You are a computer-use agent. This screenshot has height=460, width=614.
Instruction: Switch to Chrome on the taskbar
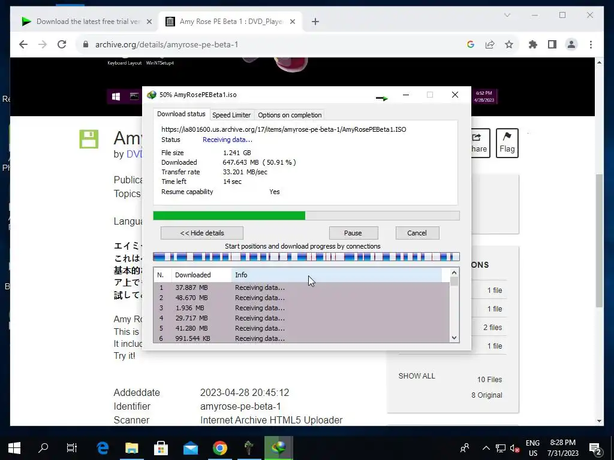click(220, 448)
